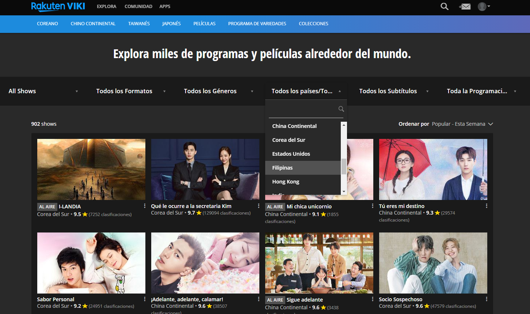Open three-dot menu for Sigue adelante
Screen dimensions: 530x314
pos(373,299)
